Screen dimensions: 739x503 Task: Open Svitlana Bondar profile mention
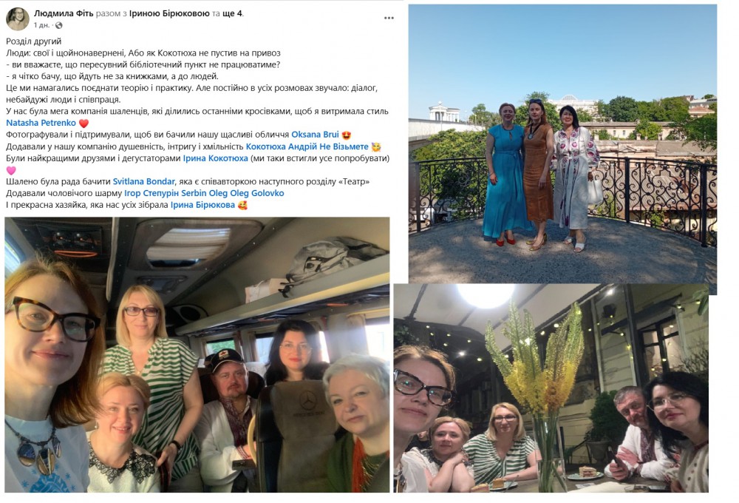144,181
